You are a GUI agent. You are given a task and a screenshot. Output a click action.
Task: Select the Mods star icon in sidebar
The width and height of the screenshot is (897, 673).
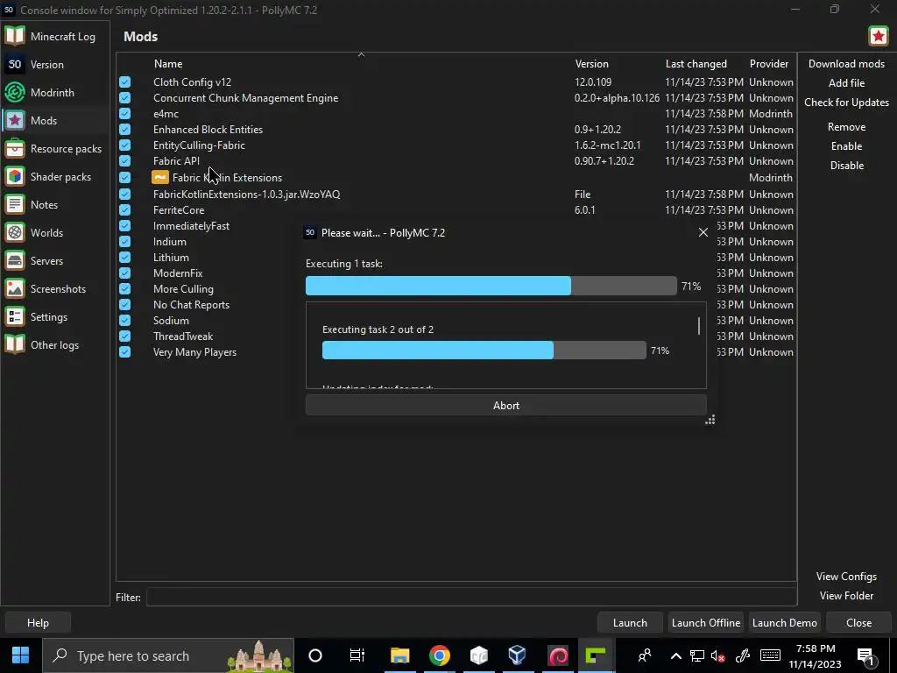coord(15,120)
